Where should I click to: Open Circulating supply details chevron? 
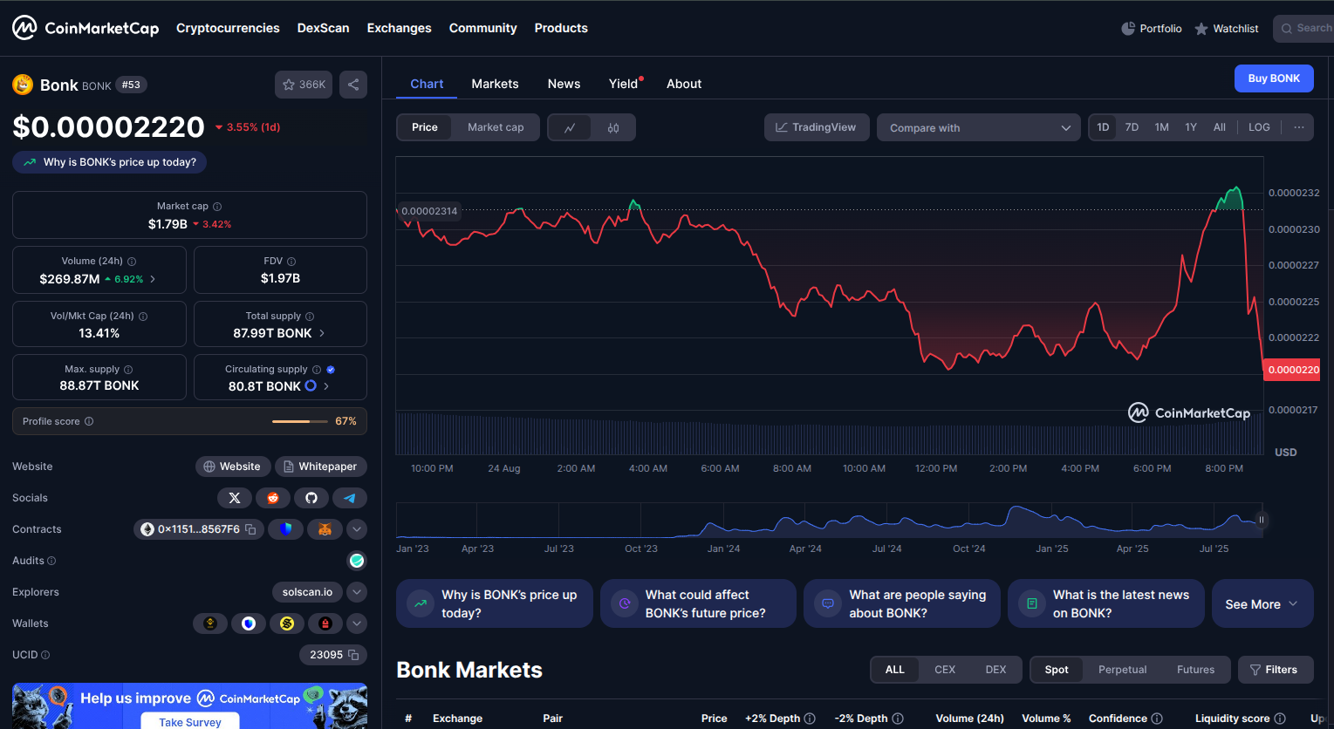point(326,386)
